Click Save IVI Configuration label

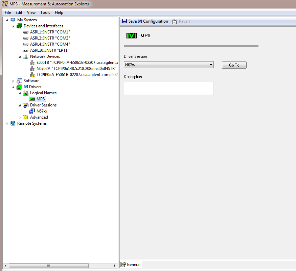(148, 21)
